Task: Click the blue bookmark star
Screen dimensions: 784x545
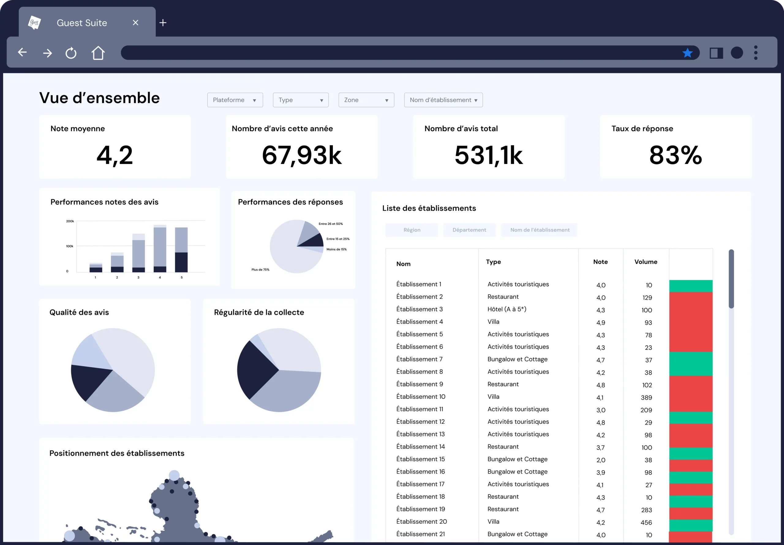Action: (687, 53)
